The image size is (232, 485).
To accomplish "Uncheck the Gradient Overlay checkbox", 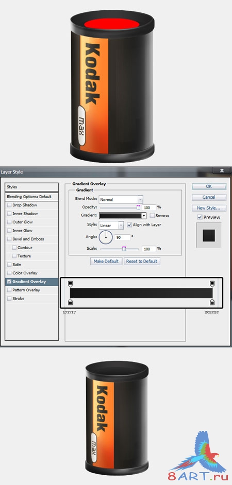I will pos(9,282).
